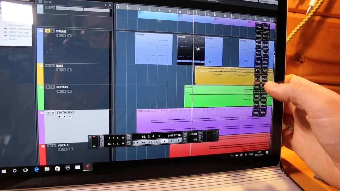Toggle group editing on GUITARS folder
Image resolution: width=340 pixels, height=191 pixels.
coord(69,91)
